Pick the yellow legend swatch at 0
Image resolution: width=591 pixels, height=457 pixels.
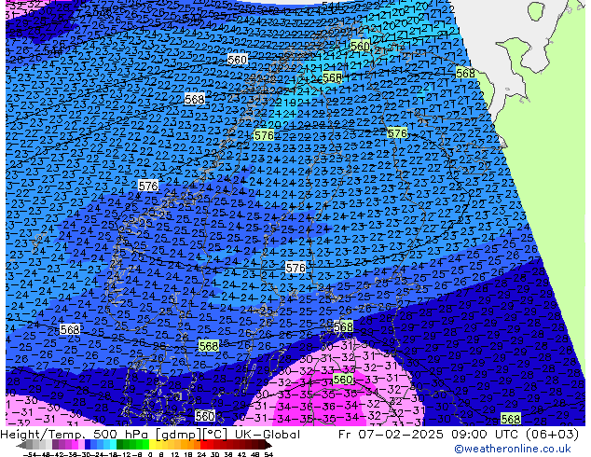point(152,445)
